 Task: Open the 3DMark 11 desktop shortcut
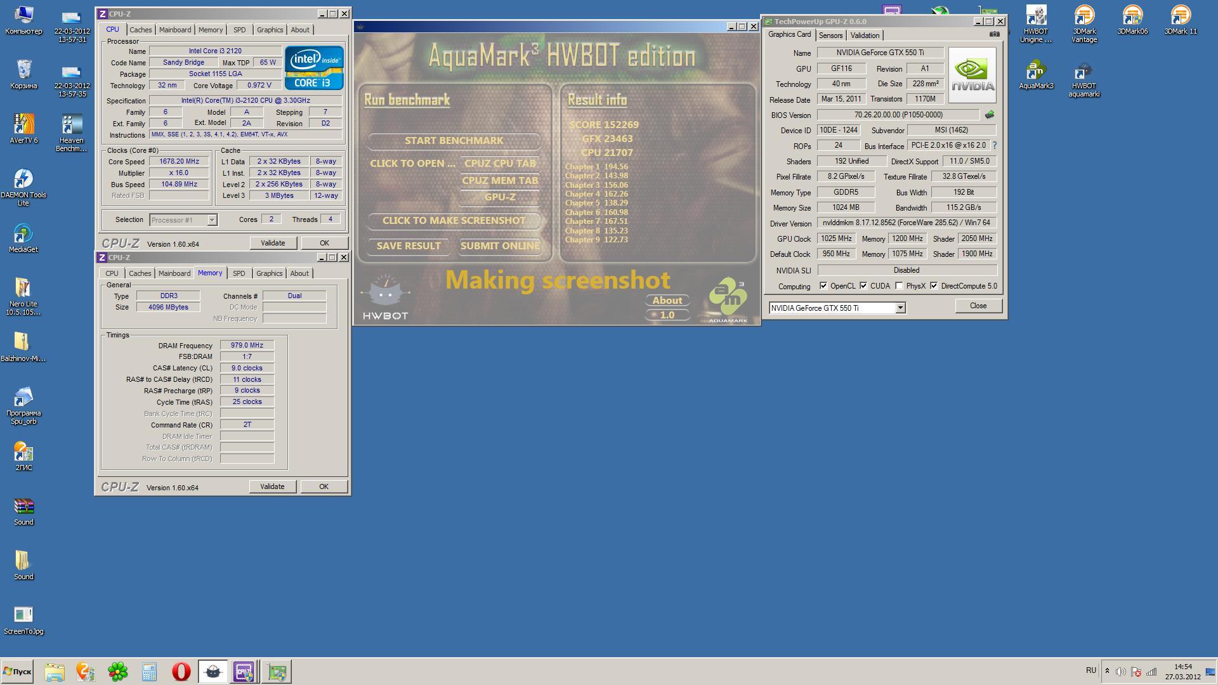pos(1181,20)
